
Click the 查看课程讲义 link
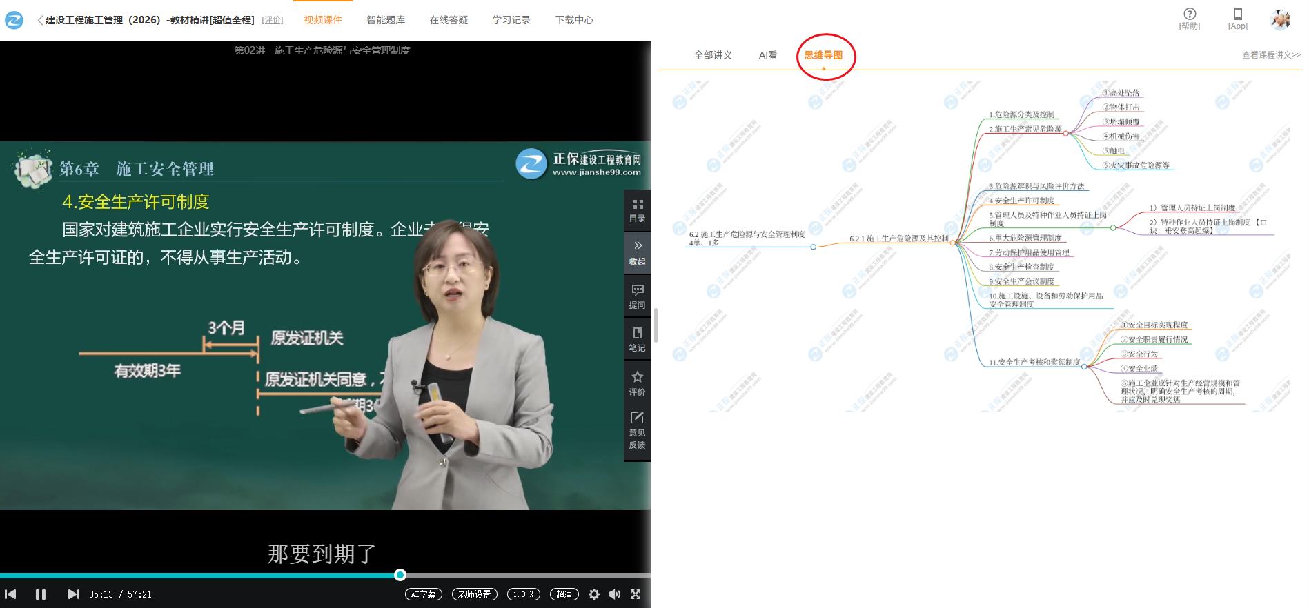1270,55
